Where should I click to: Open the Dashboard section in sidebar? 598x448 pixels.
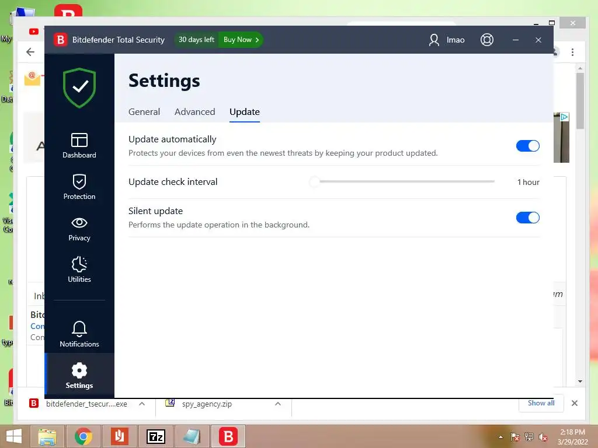[79, 145]
